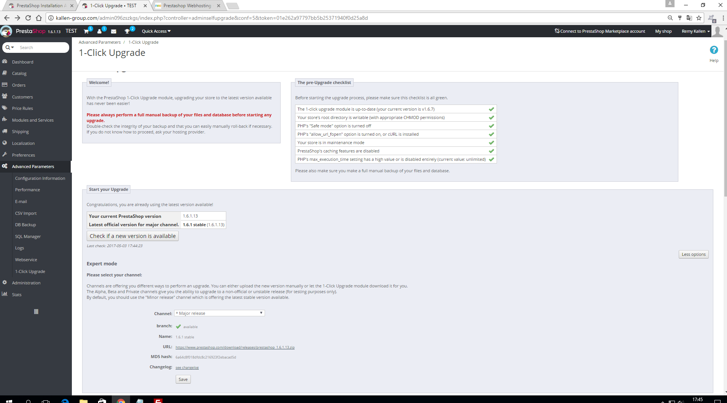The width and height of the screenshot is (727, 403).
Task: Click the blue Help question mark icon
Action: coord(714,50)
